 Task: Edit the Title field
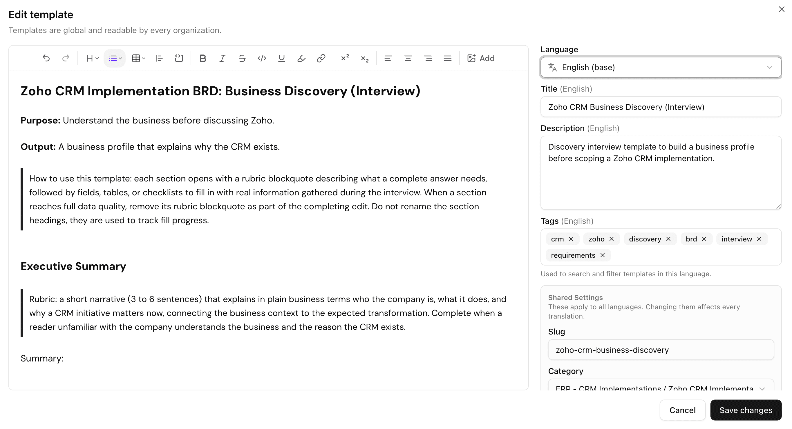(661, 107)
